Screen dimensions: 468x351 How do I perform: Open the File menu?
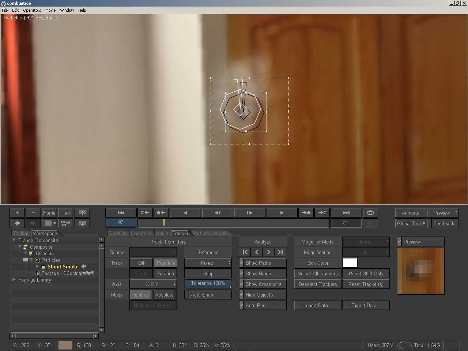5,10
